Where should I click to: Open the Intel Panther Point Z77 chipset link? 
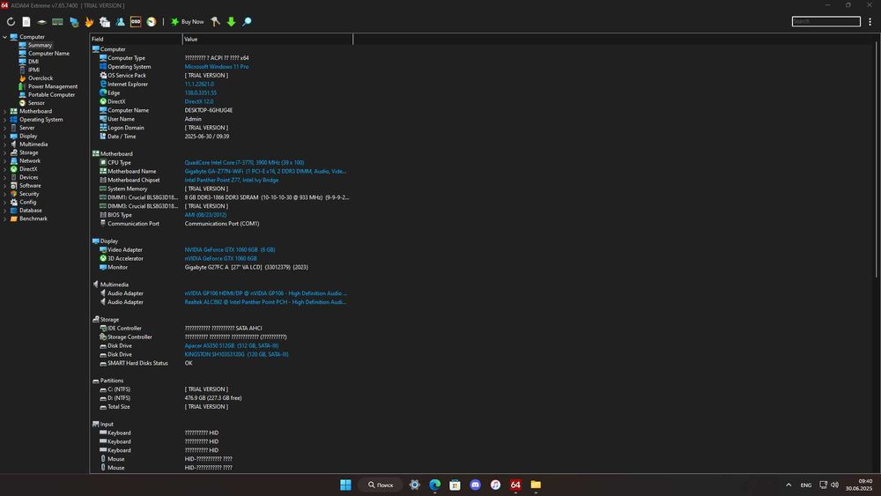[232, 181]
